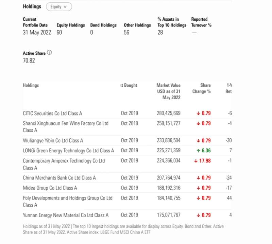
Task: Click the Other Holdings value 56
Action: click(126, 32)
